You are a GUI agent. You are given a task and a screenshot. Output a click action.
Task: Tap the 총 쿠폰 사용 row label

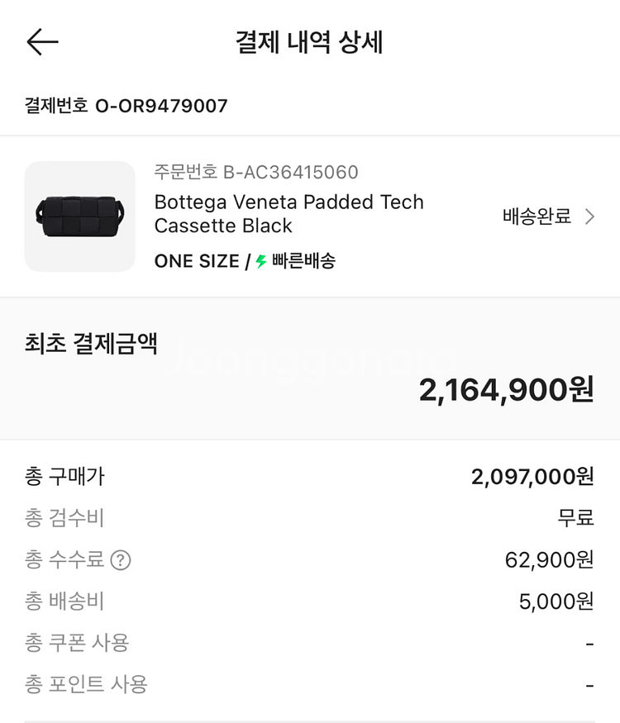tap(77, 642)
